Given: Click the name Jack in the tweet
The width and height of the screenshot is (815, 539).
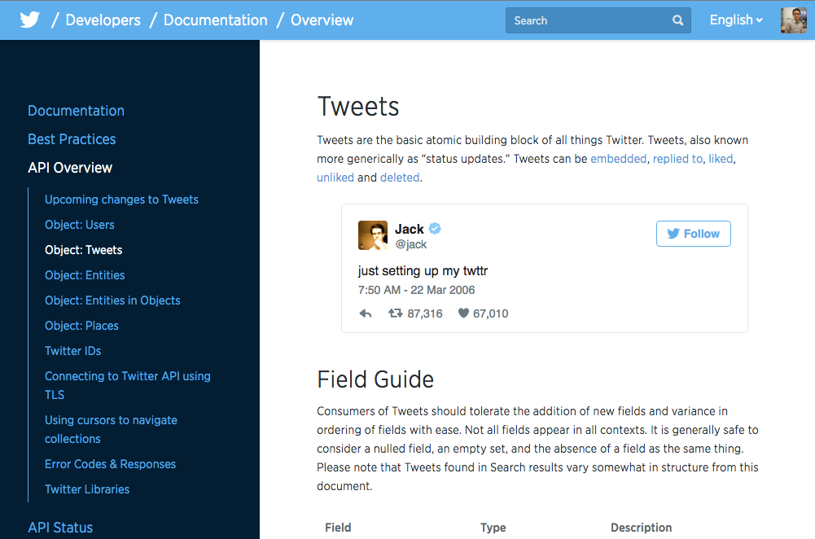Looking at the screenshot, I should [x=409, y=229].
